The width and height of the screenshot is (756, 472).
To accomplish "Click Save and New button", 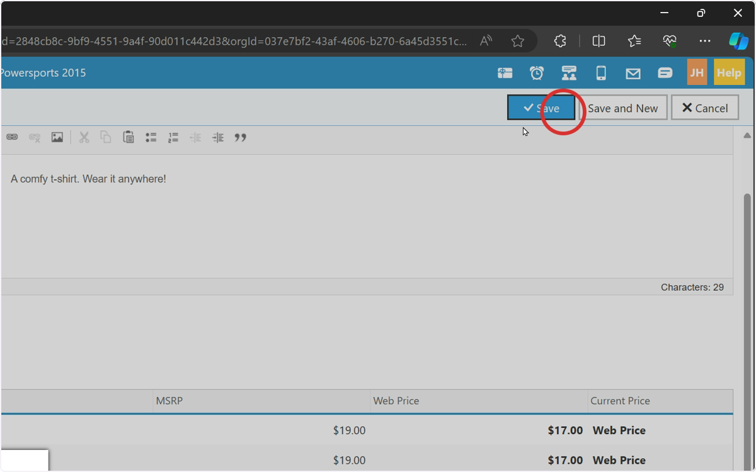I will 623,108.
